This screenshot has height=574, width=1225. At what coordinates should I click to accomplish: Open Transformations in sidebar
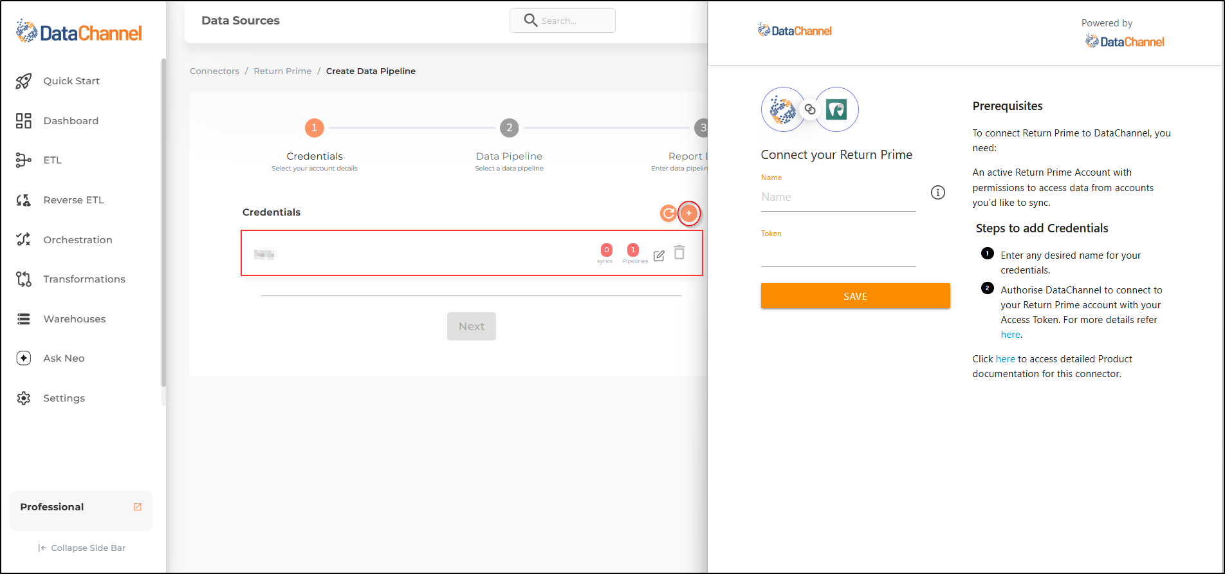(x=84, y=279)
